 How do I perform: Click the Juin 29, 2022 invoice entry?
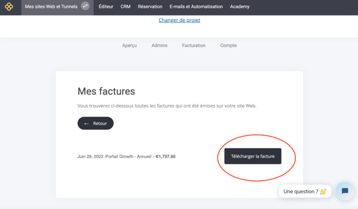tap(126, 157)
